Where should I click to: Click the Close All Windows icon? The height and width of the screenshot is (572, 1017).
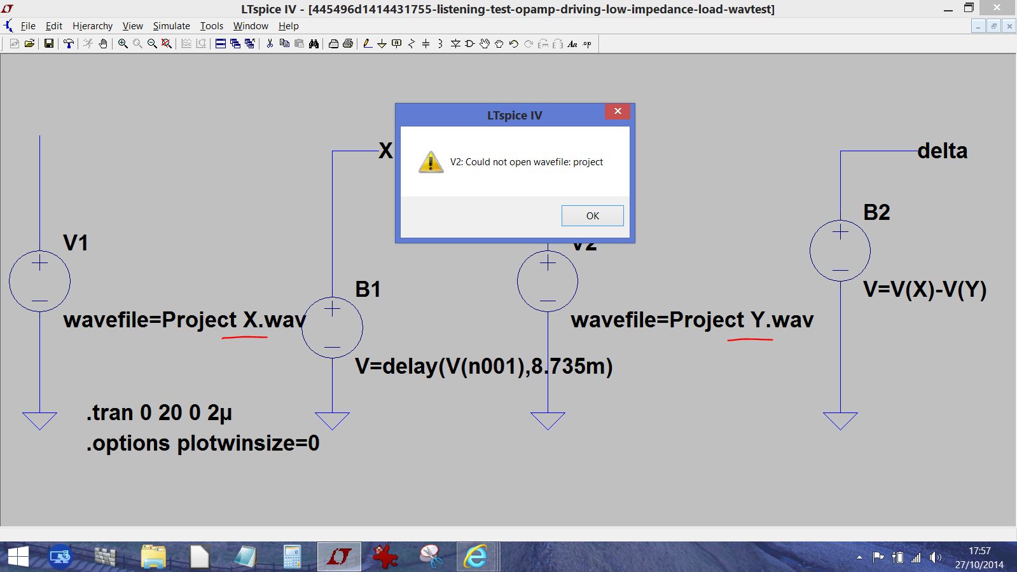(249, 43)
